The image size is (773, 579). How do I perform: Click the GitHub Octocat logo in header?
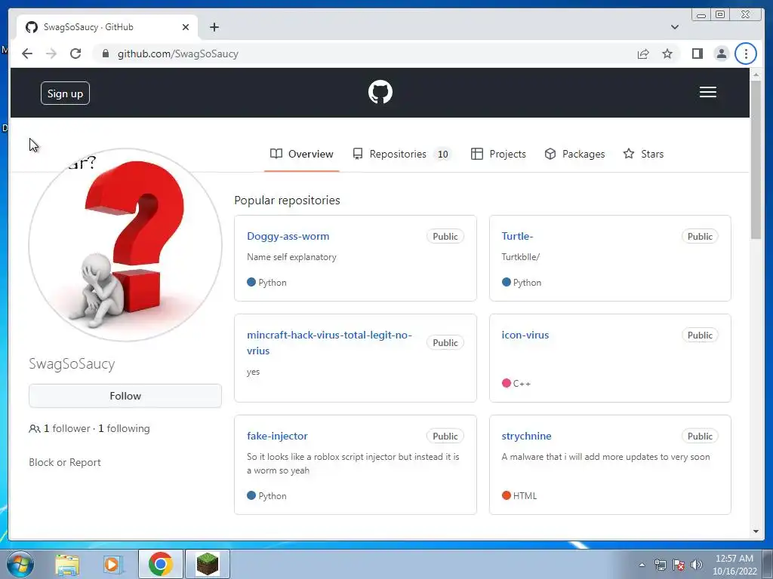pos(380,92)
